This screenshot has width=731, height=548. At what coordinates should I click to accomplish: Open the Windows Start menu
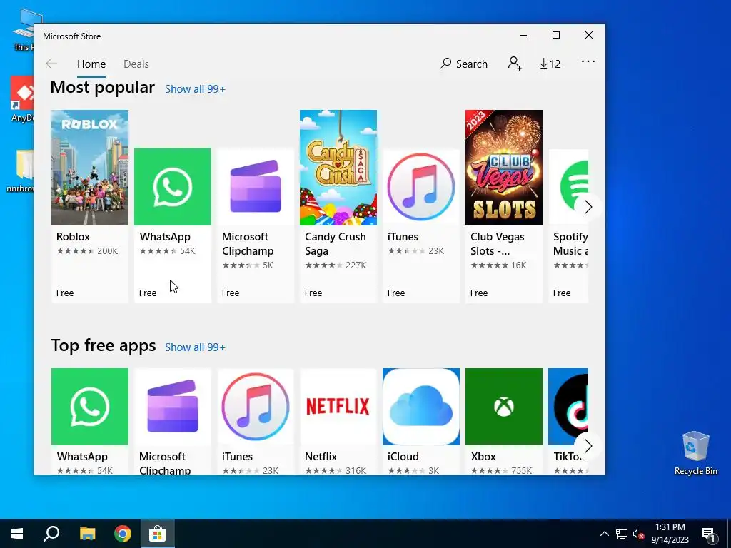pyautogui.click(x=17, y=534)
